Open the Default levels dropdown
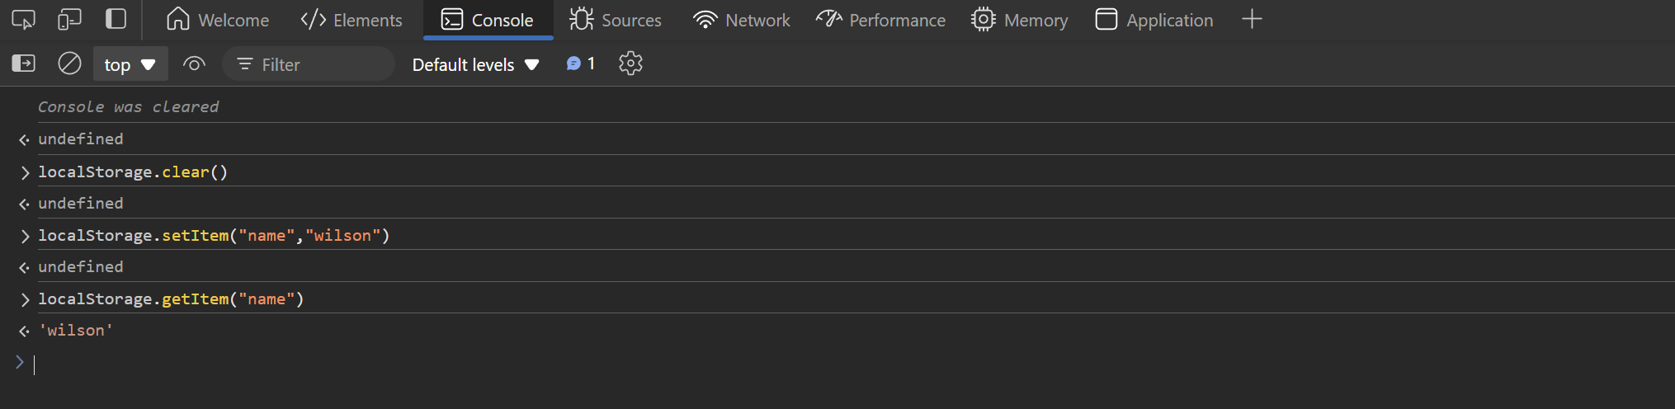Screen dimensions: 1675x409 pos(475,64)
